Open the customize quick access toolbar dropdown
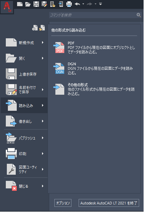The image size is (147, 213). (101, 4)
